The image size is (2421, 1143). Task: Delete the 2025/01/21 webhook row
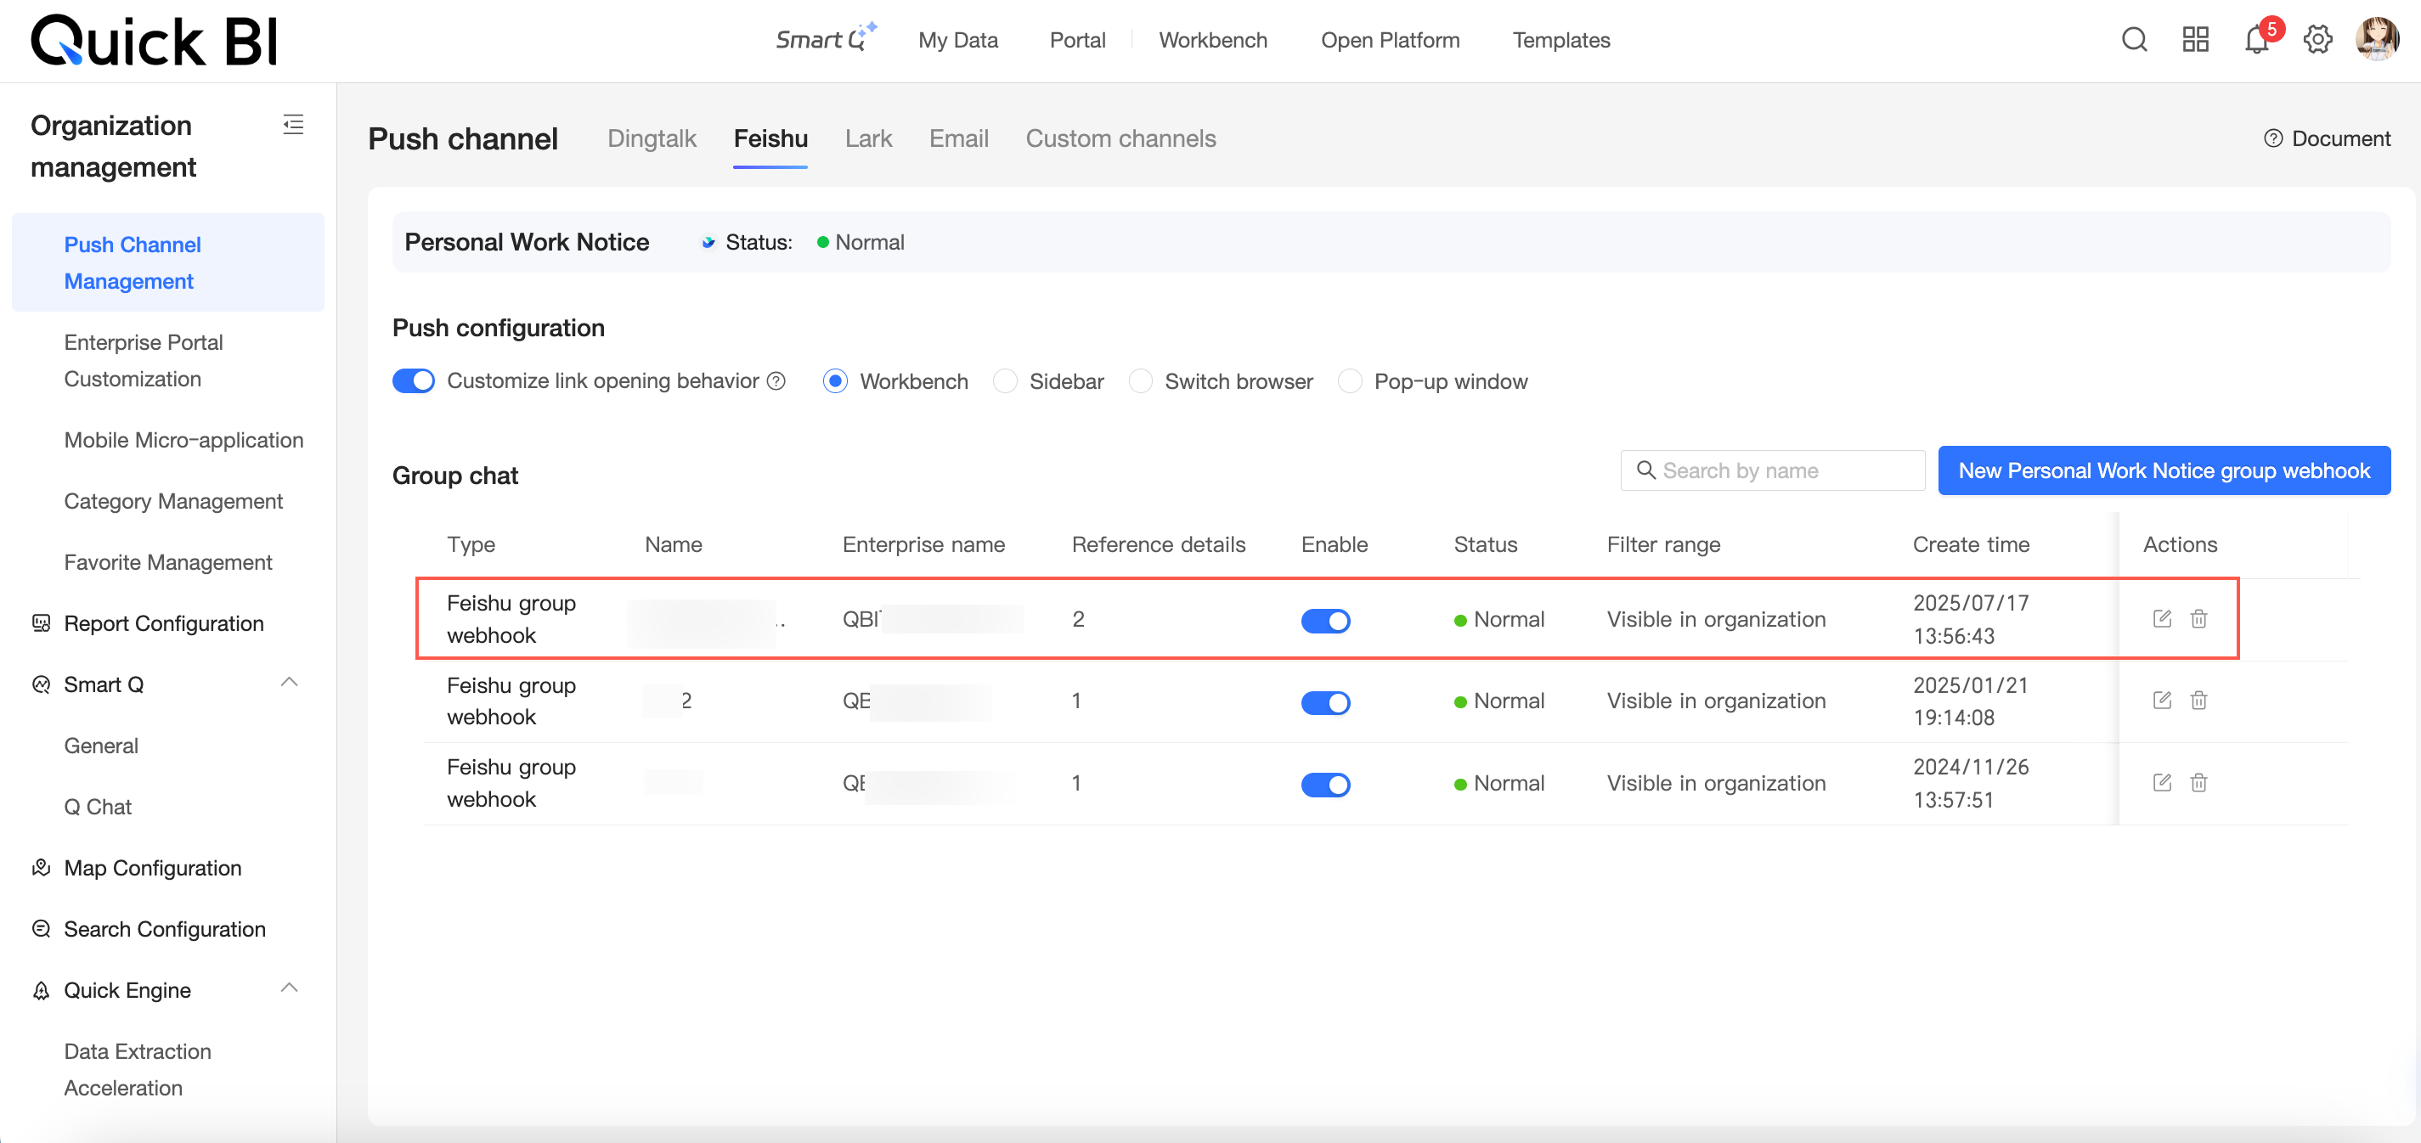point(2198,701)
